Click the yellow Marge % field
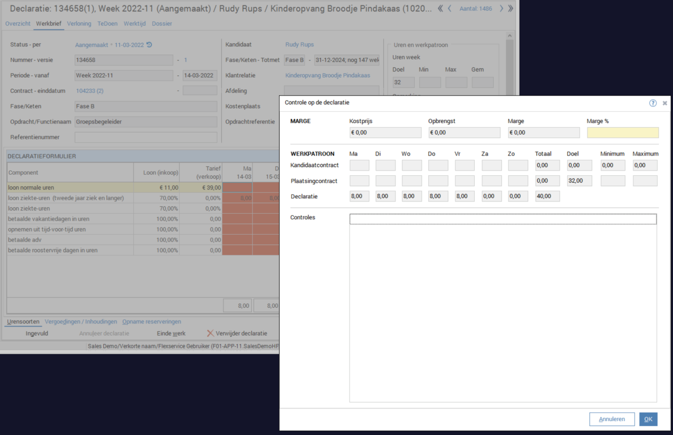This screenshot has height=435, width=673. pos(623,133)
